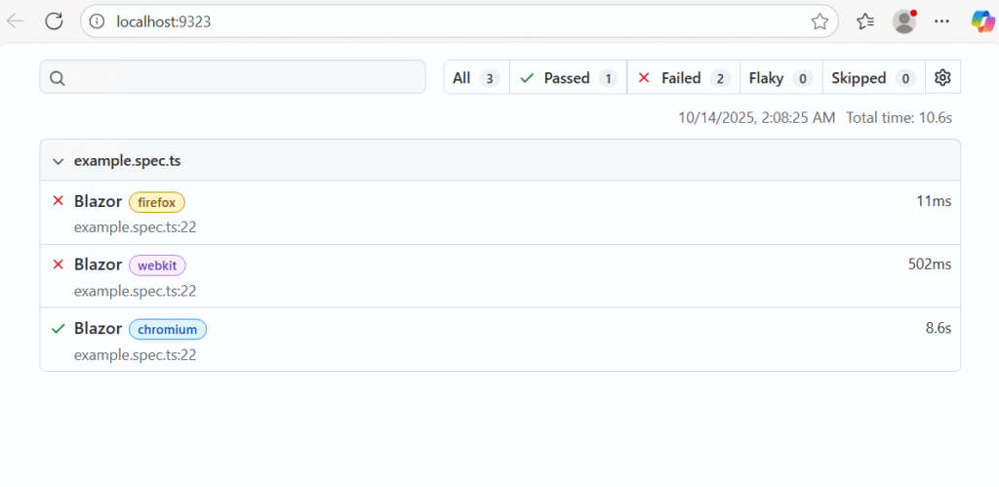
Task: Filter by Failed tests
Action: pos(682,78)
